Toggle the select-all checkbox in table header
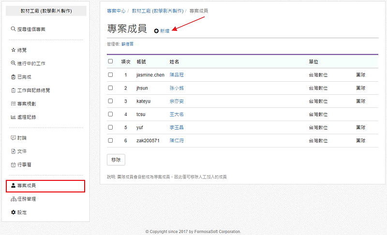 [x=111, y=61]
